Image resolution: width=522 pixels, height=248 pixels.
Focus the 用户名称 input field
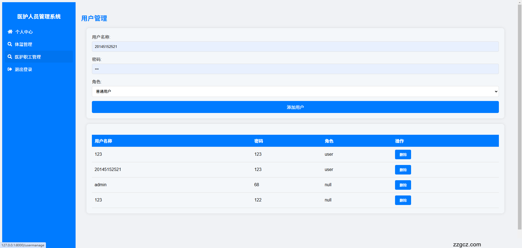pos(295,47)
